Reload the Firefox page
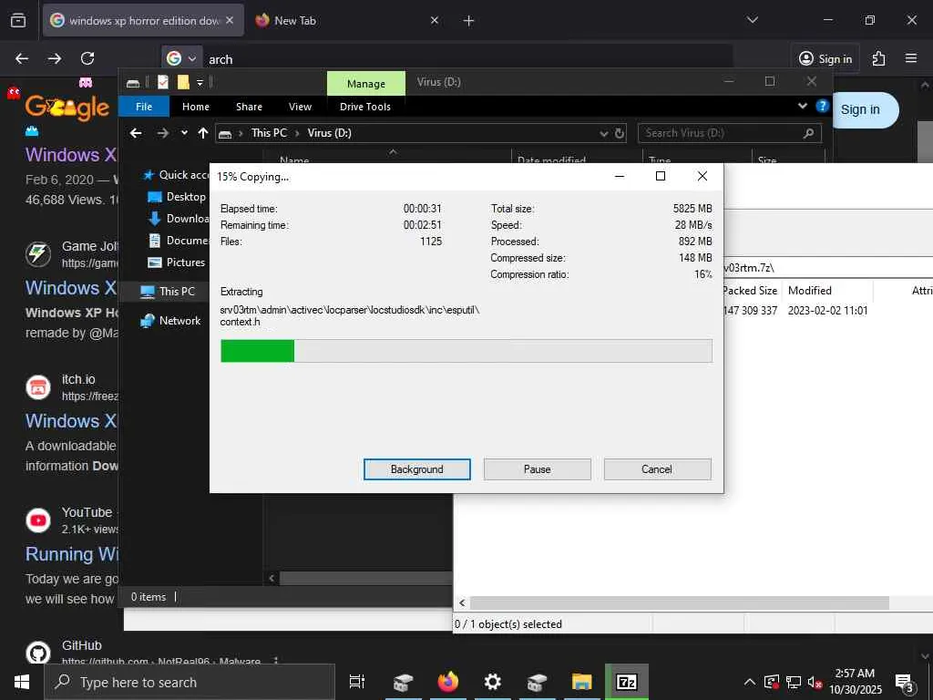Image resolution: width=933 pixels, height=700 pixels. pyautogui.click(x=87, y=58)
